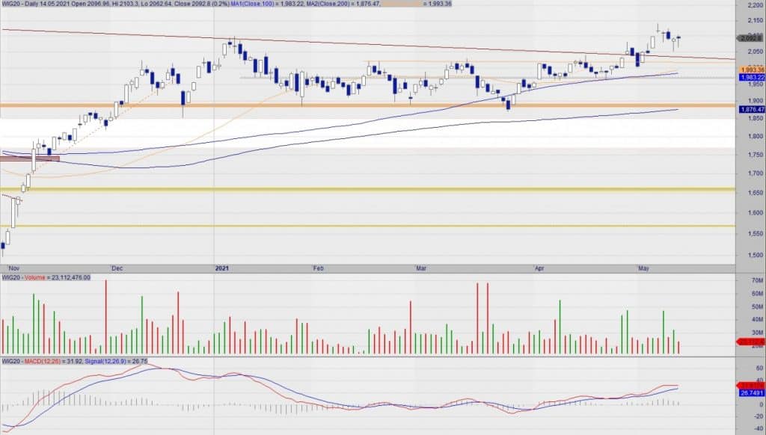Click the 2,200 price axis label

pos(751,6)
